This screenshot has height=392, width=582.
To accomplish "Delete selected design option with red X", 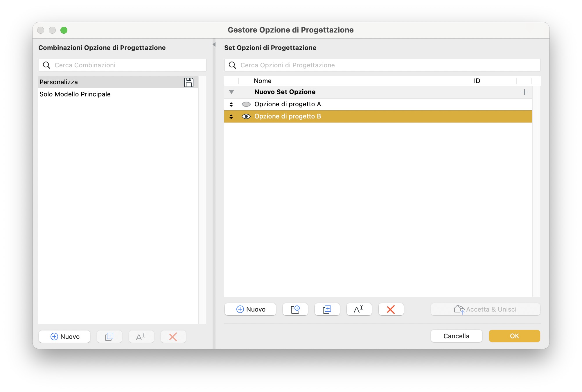I will tap(391, 309).
